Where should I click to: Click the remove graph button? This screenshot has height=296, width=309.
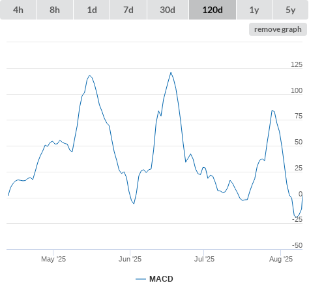(x=278, y=29)
